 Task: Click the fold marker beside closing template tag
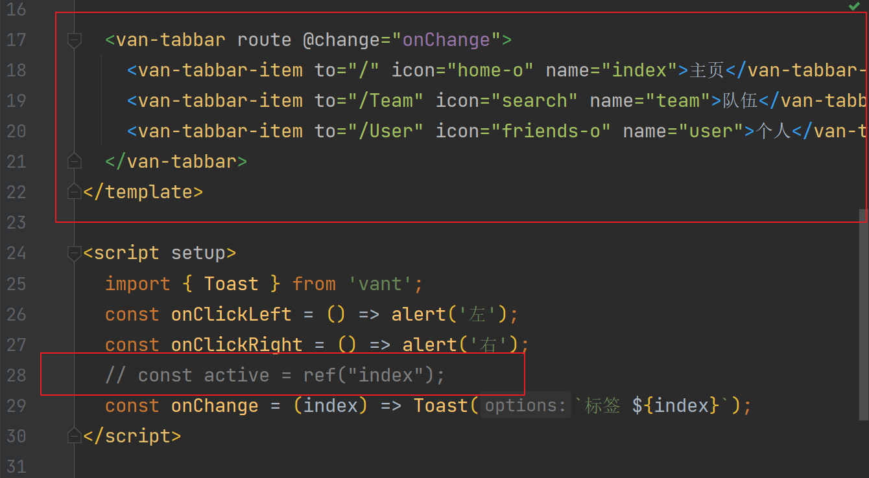(x=75, y=192)
